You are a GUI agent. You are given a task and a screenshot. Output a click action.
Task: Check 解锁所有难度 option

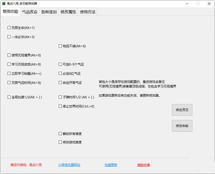60,134
